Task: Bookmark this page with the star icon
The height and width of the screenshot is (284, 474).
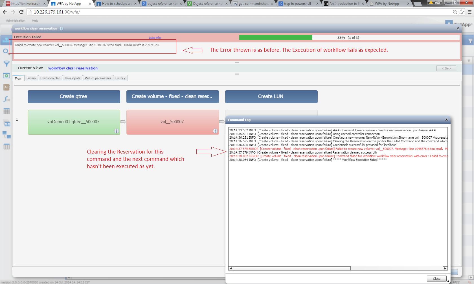Action: (461, 12)
